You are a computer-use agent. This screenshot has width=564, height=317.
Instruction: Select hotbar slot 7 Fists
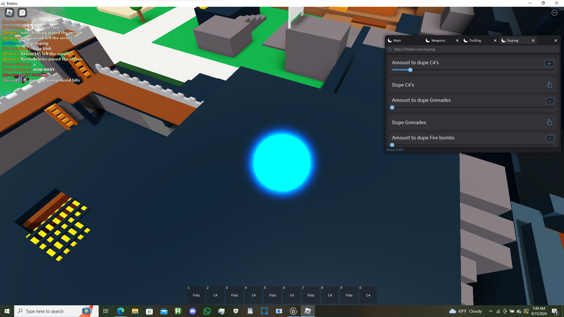pos(311,295)
